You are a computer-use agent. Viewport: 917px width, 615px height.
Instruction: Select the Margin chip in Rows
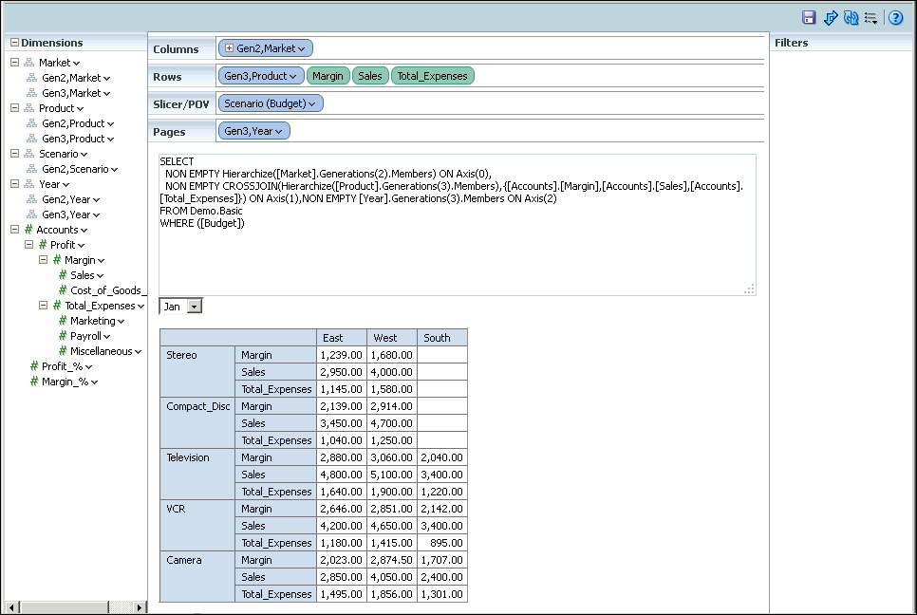tap(327, 75)
